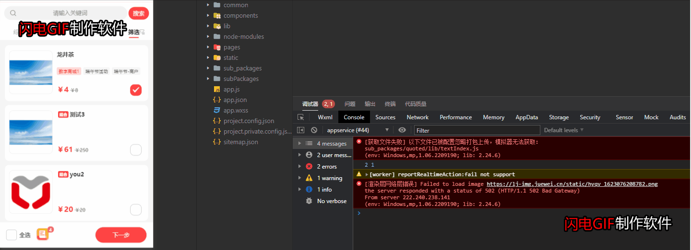
Task: Expand the 2 errors group
Action: [x=300, y=167]
